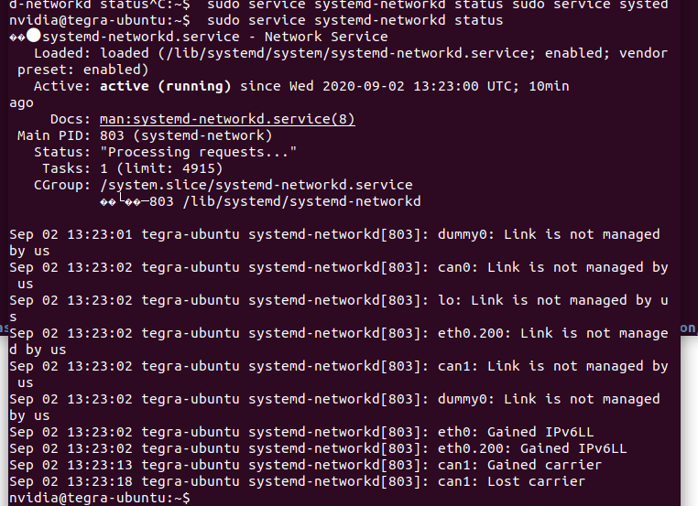Click the 'can1: Lost carrier' log line
Viewport: 698px width, 506px height.
click(x=297, y=481)
